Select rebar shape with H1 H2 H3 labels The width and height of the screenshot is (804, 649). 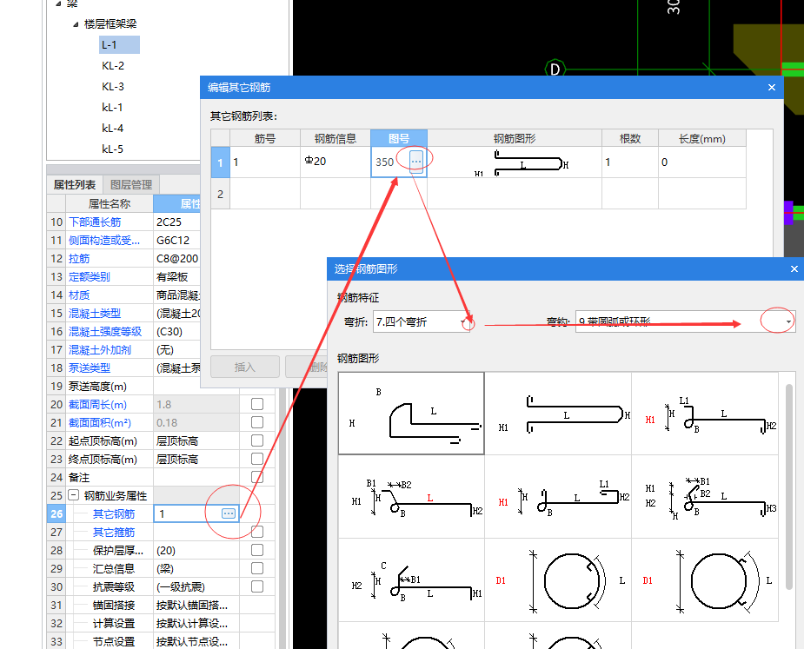click(705, 497)
